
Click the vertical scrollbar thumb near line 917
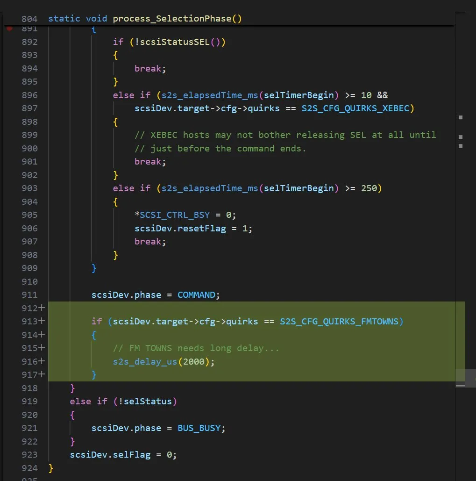pos(466,378)
